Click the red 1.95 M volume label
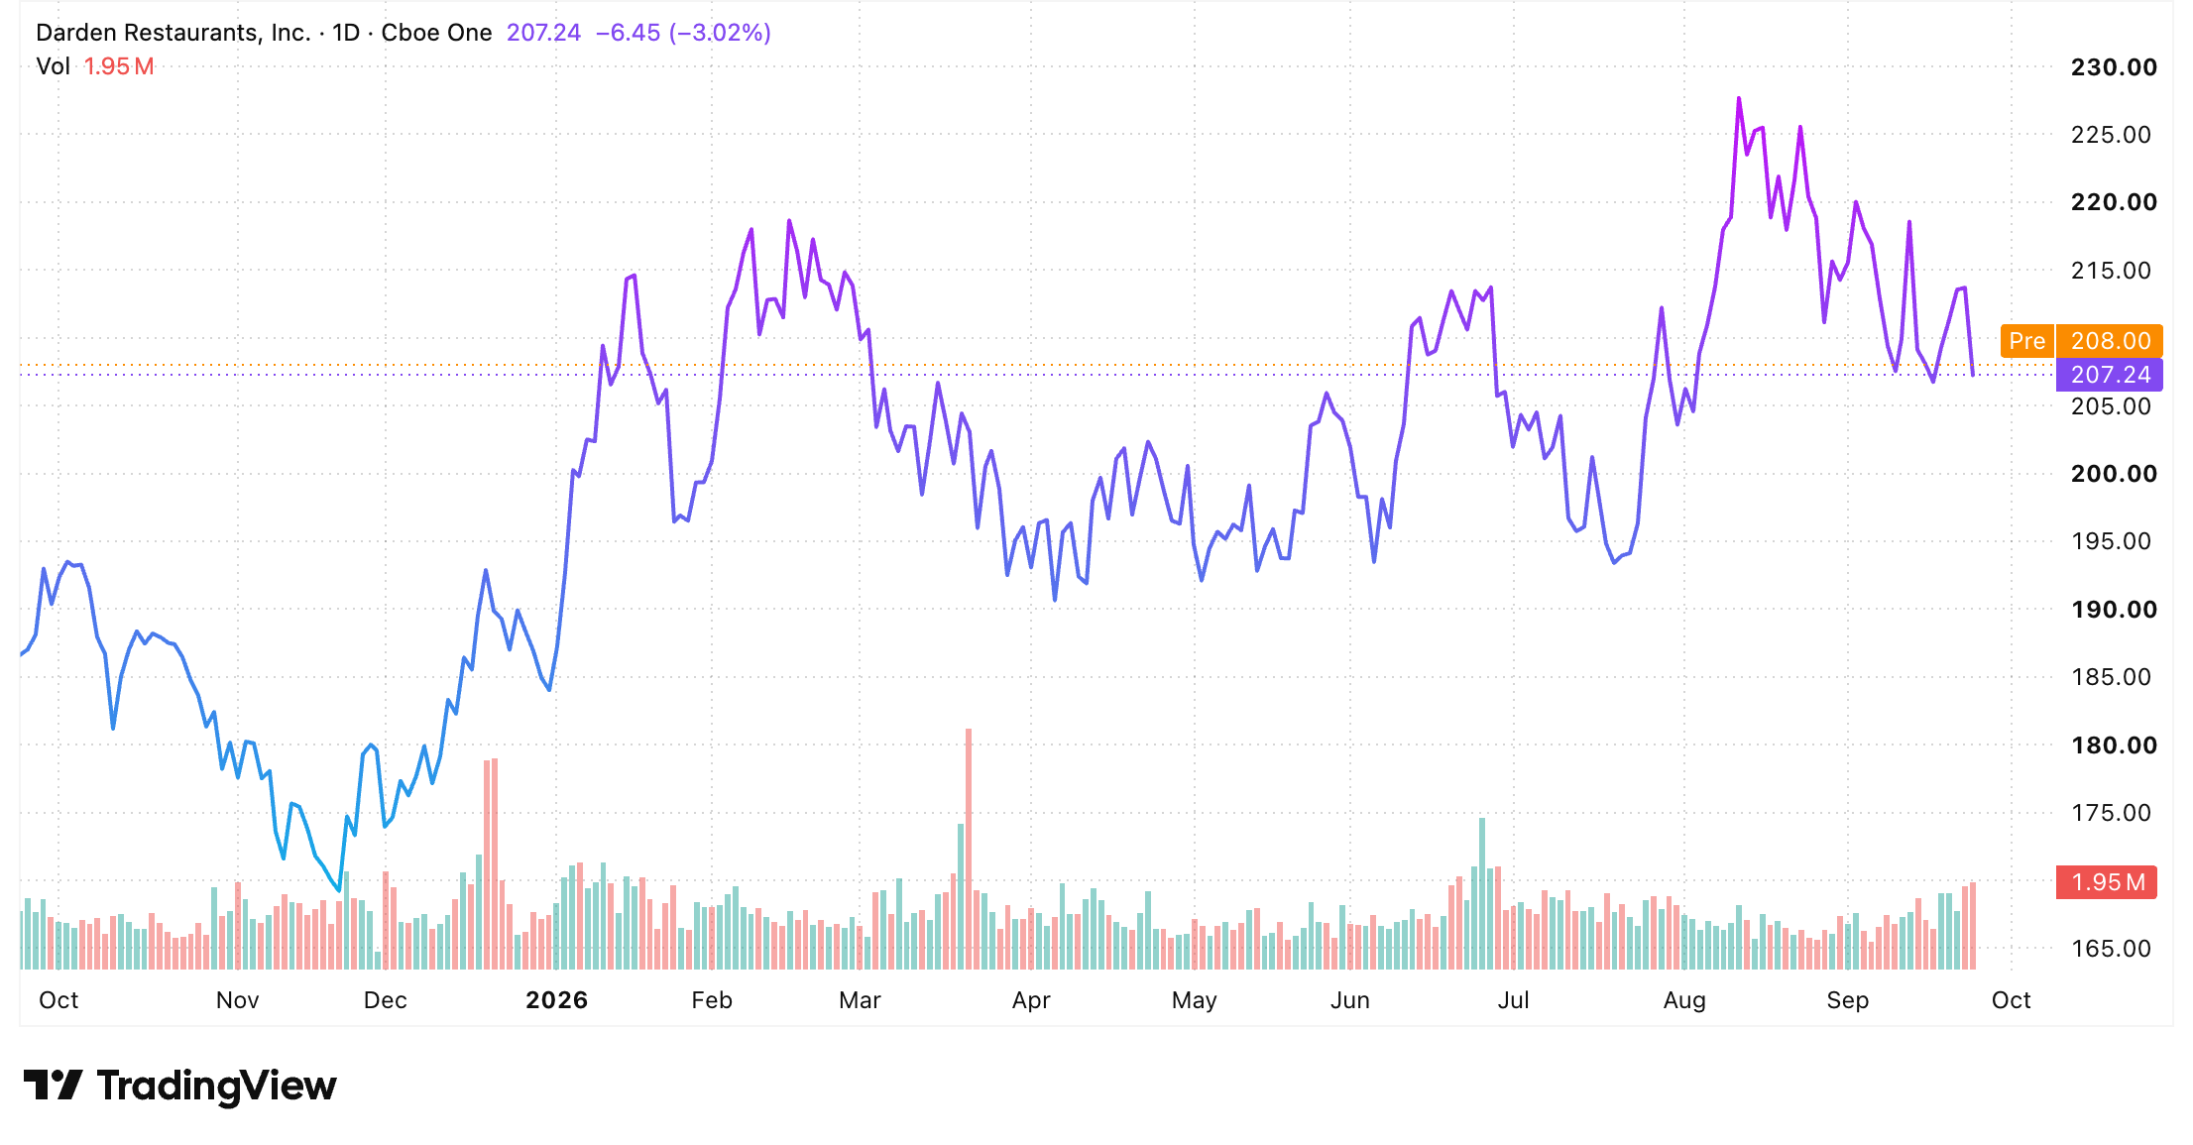Screen dimensions: 2193x1145 pos(2107,882)
